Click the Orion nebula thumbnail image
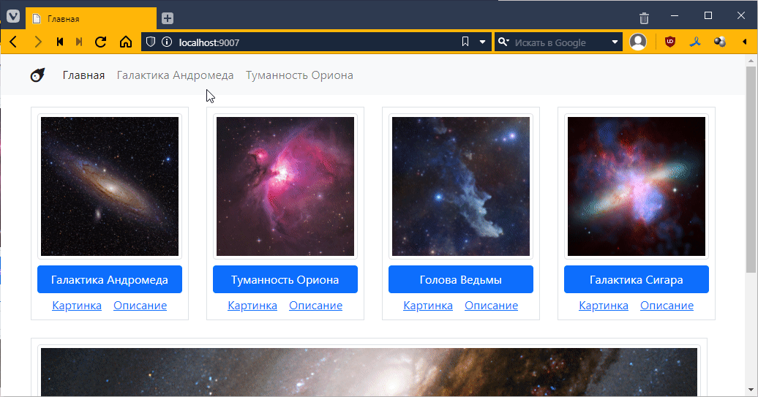The height and width of the screenshot is (397, 758). pos(285,186)
